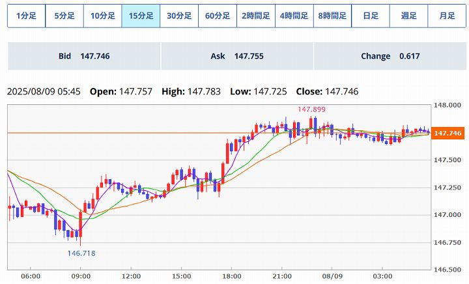Image resolution: width=469 pixels, height=284 pixels.
Task: Click the 18:00 time axis label
Action: pos(231,276)
